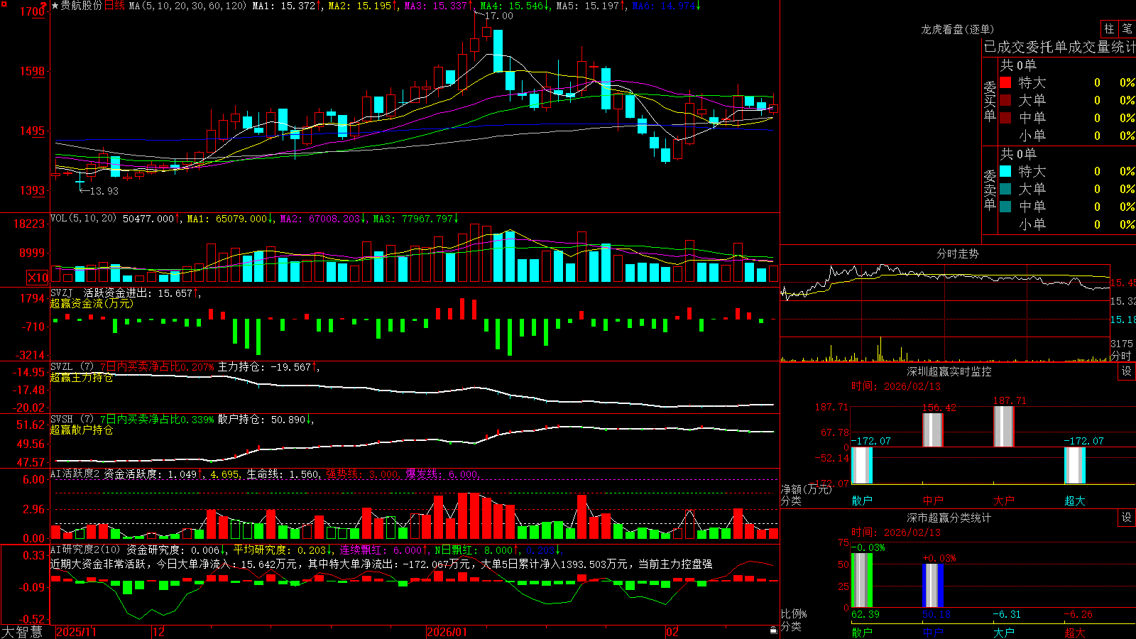The image size is (1136, 639).
Task: Click the 小单 row under 委买单
Action: (1067, 136)
